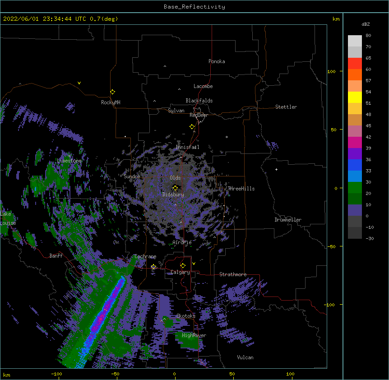Click the Vulcan label
Image resolution: width=389 pixels, height=380 pixels.
point(245,357)
